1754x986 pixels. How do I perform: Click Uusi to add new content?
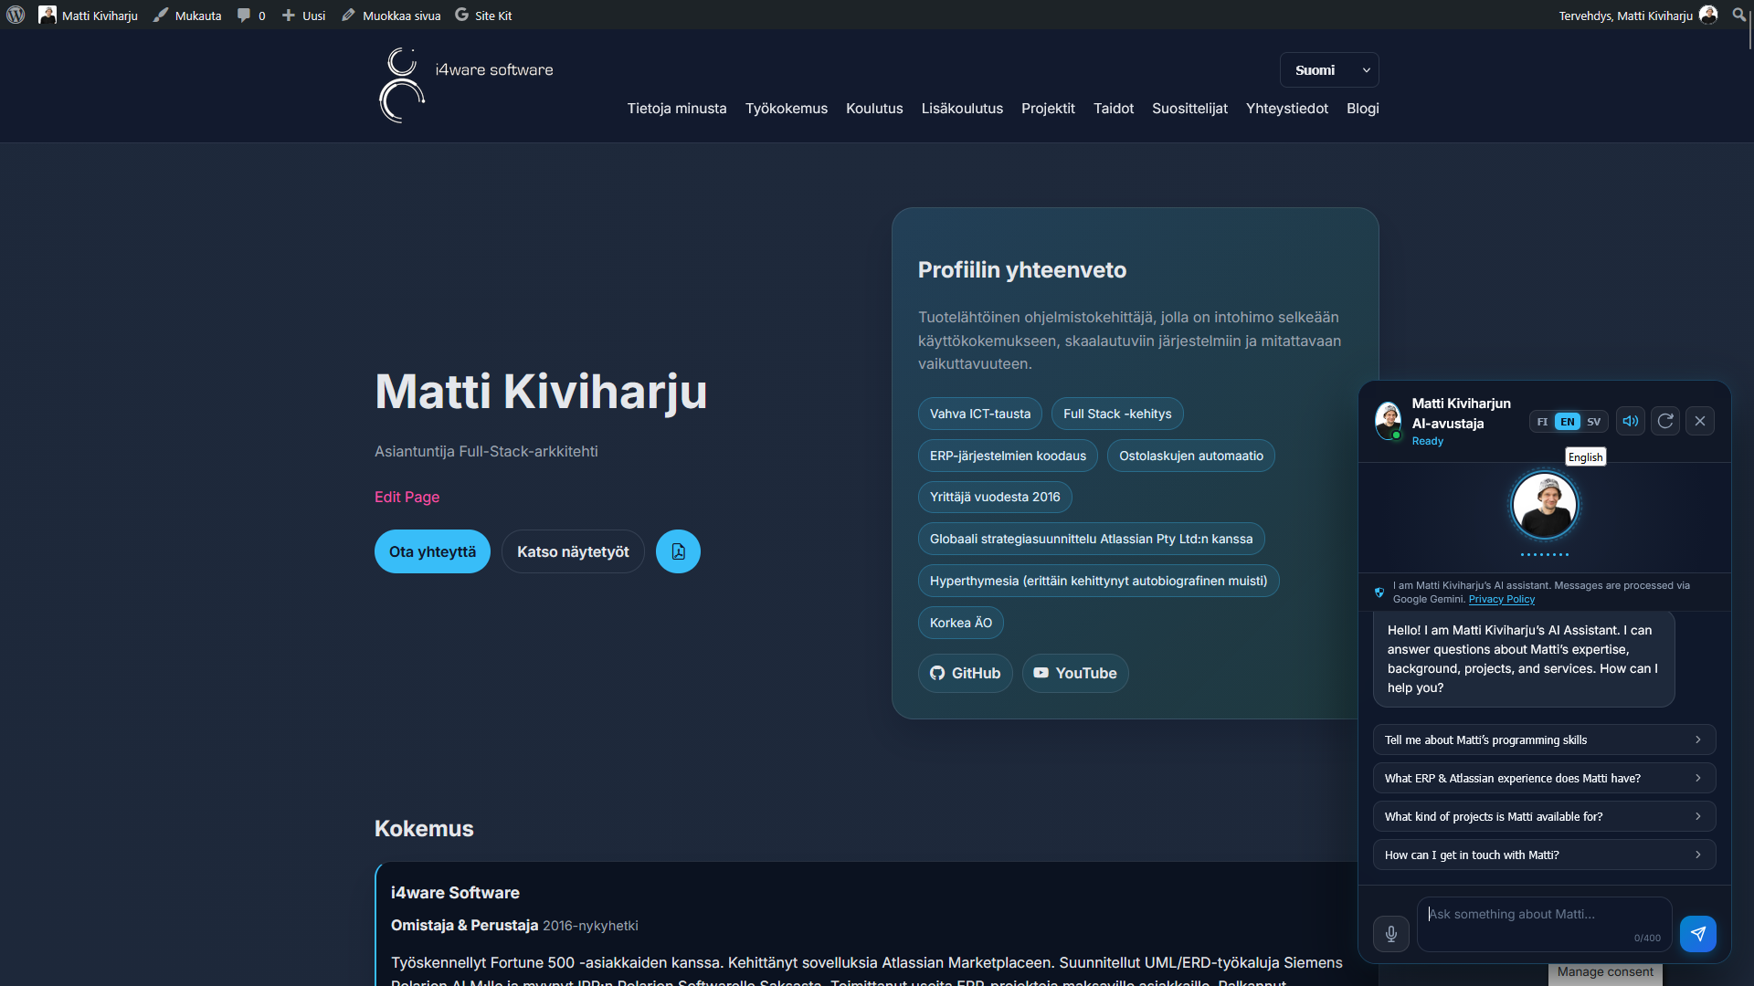[303, 15]
